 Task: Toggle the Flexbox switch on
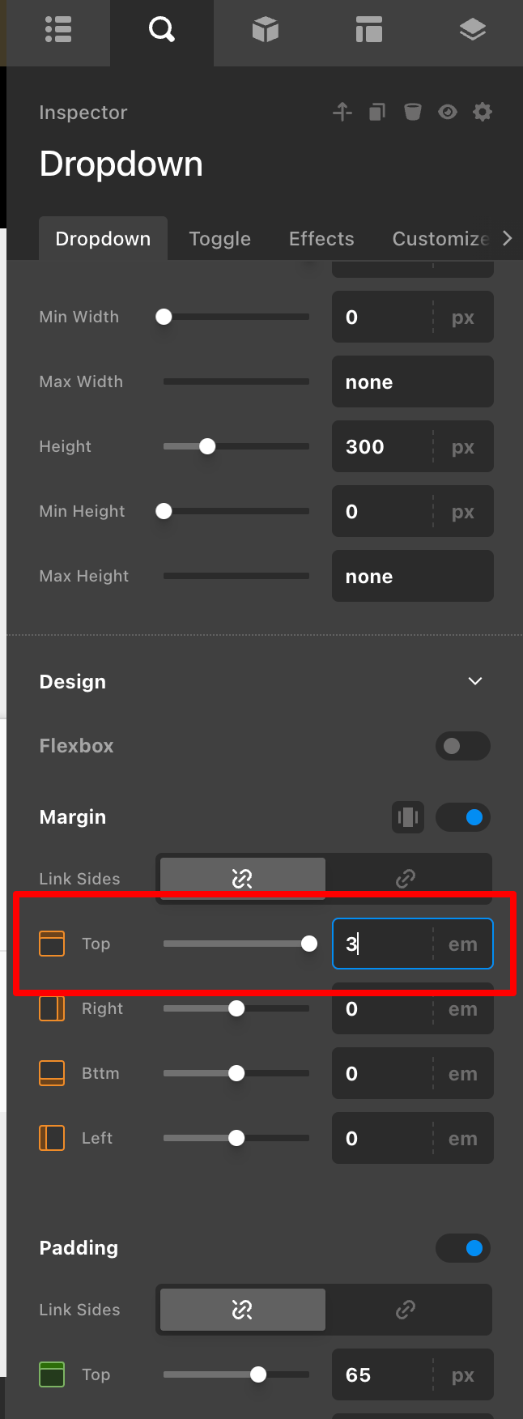[463, 746]
